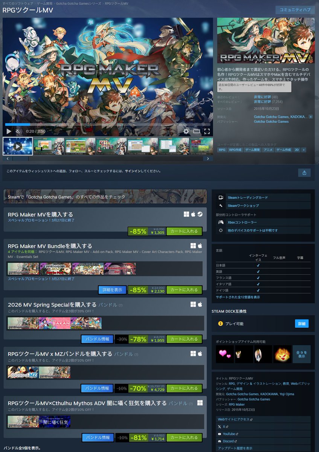Open the SAKAN bundle item image
This screenshot has width=319, height=452.
55,323
